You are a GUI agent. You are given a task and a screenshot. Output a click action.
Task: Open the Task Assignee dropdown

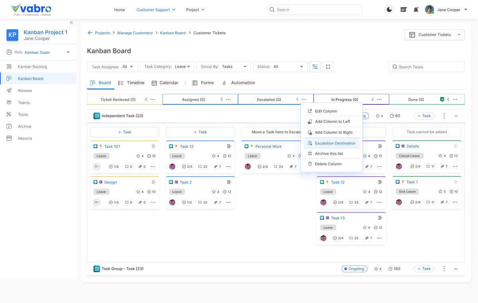tap(112, 67)
